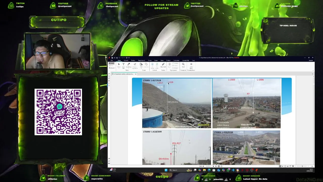
Task: Open the Accessibility ribbon tab
Action: (x=185, y=60)
